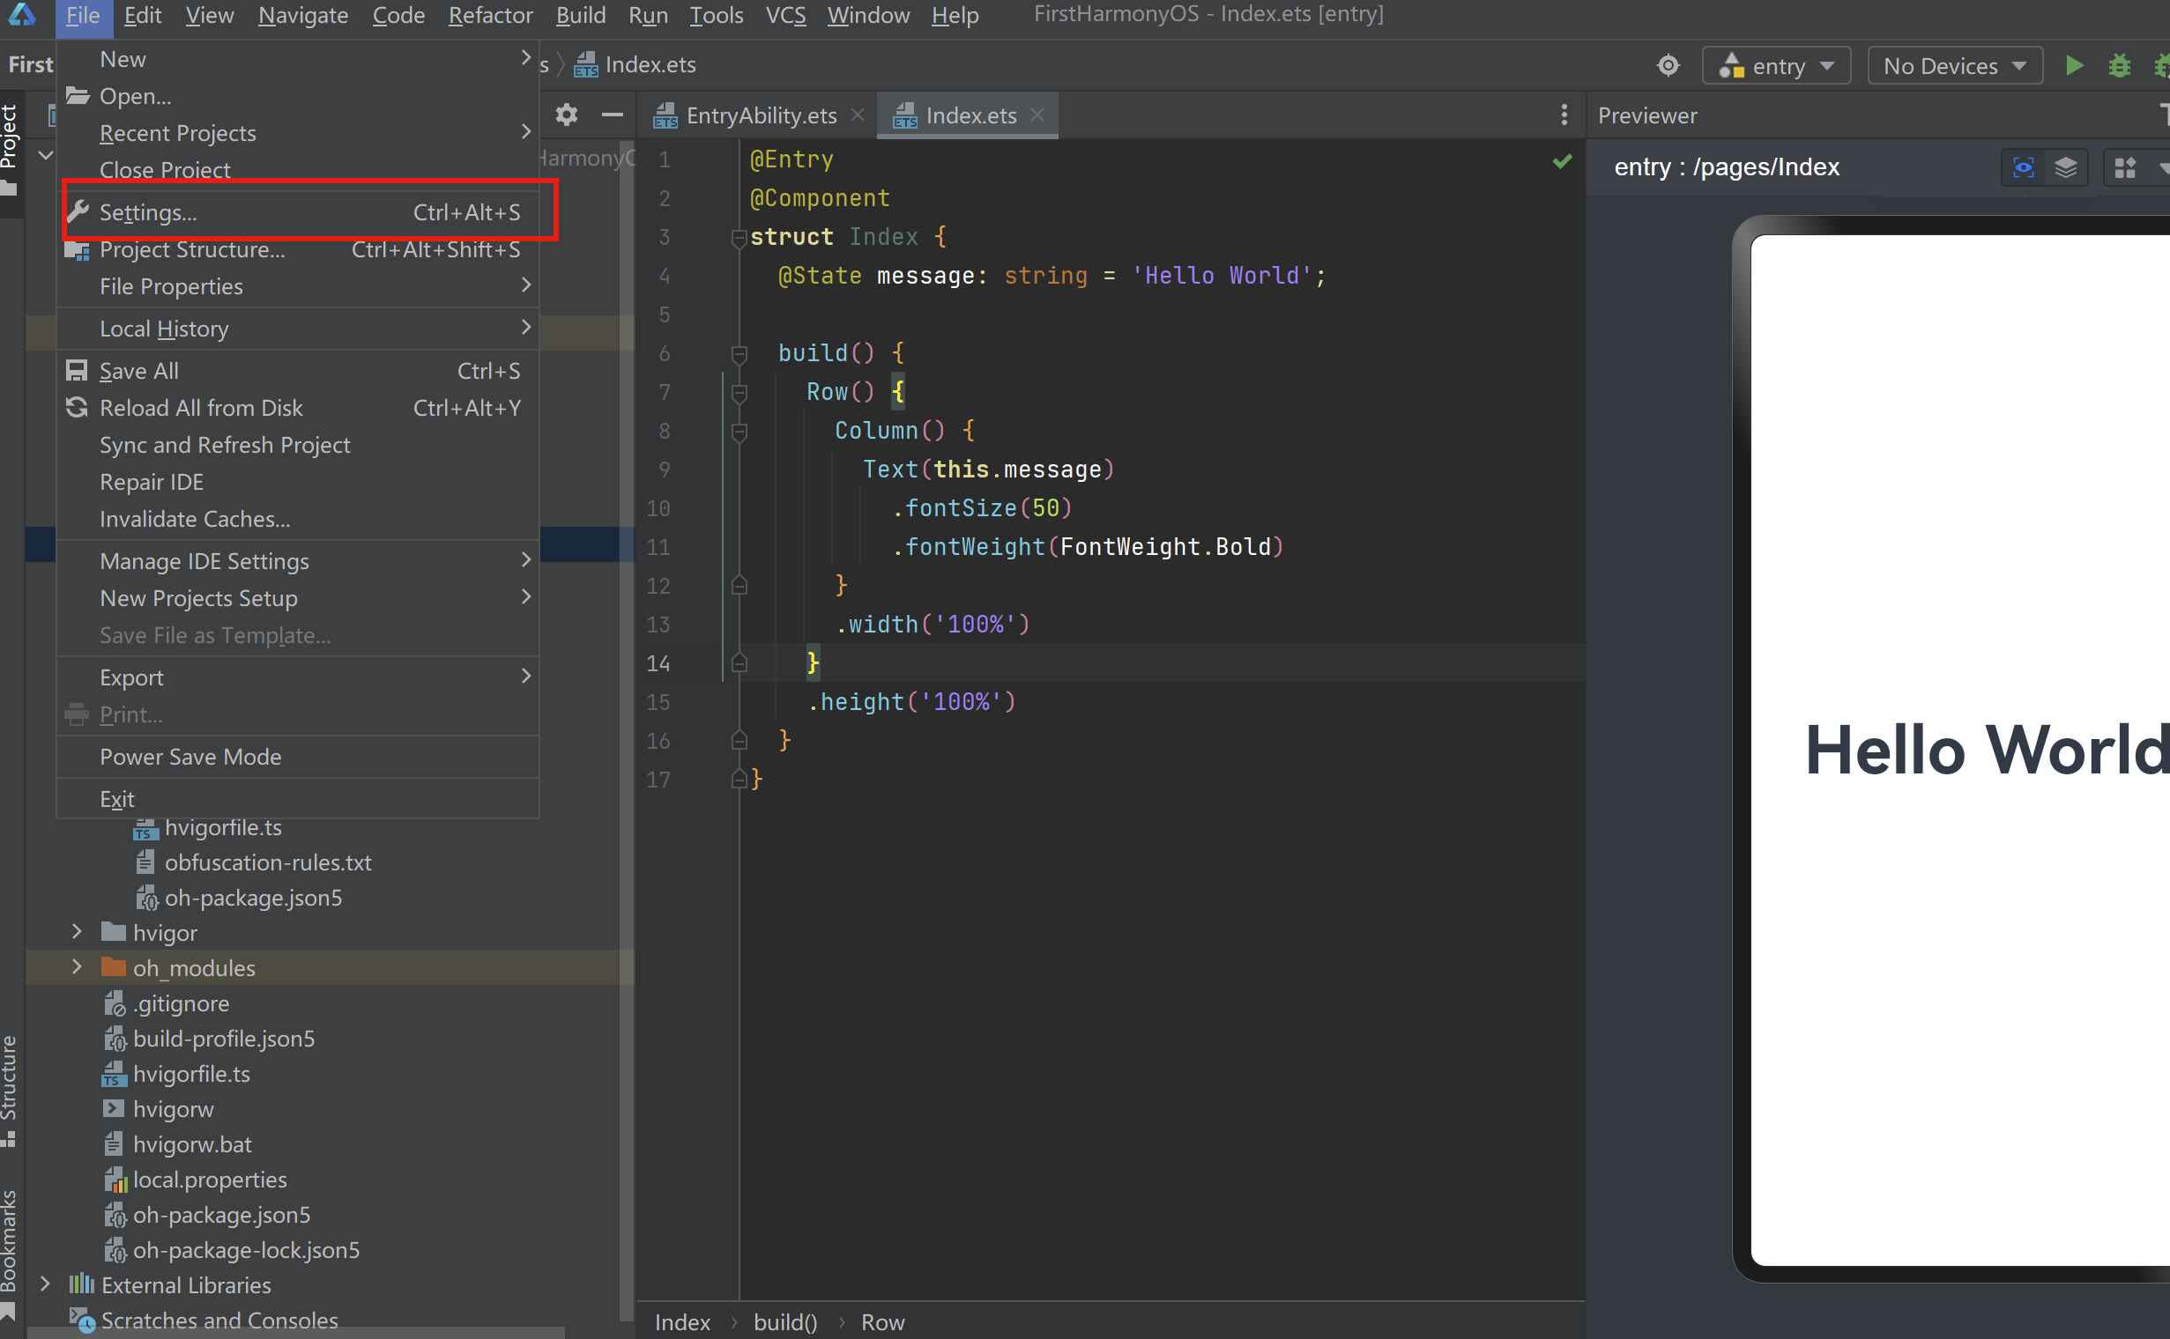Select oh-package-lock.json5 file in tree
Screen dimensions: 2170x1339
point(246,1250)
